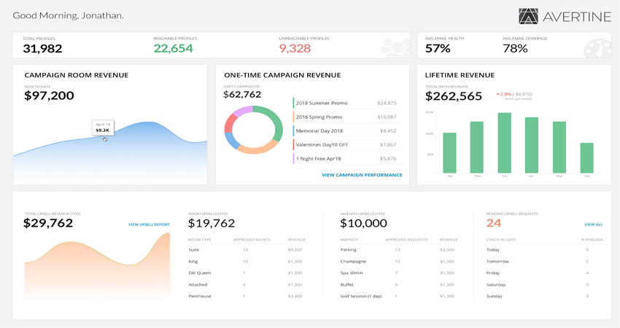Screen dimensions: 620x328
Task: Select the orange segment of the donut chart
Action: coord(260,148)
